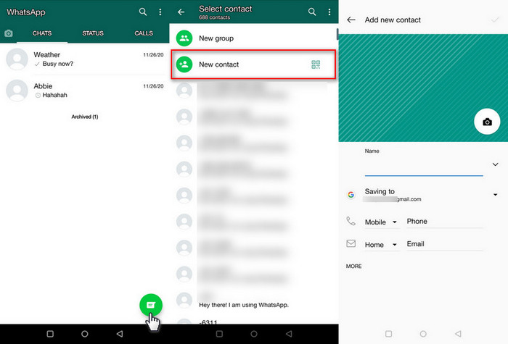Choose New contact option
The height and width of the screenshot is (344, 508).
[253, 64]
